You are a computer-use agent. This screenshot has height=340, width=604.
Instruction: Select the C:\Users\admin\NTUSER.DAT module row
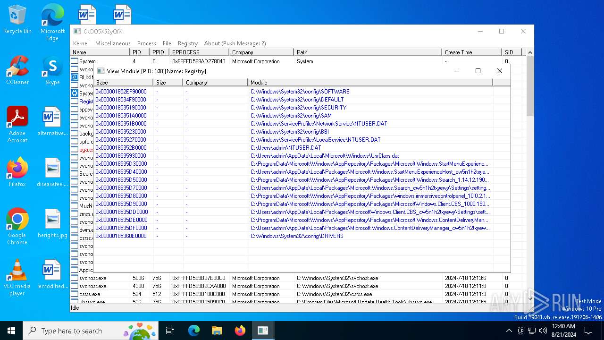pos(302,148)
